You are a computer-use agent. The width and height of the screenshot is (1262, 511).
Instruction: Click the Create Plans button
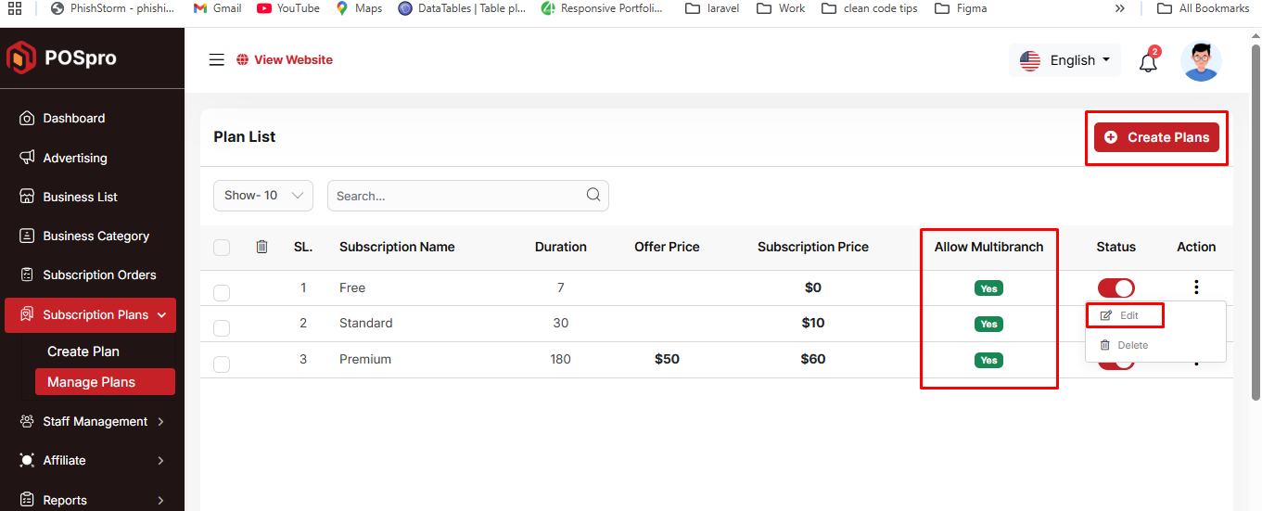coord(1156,137)
